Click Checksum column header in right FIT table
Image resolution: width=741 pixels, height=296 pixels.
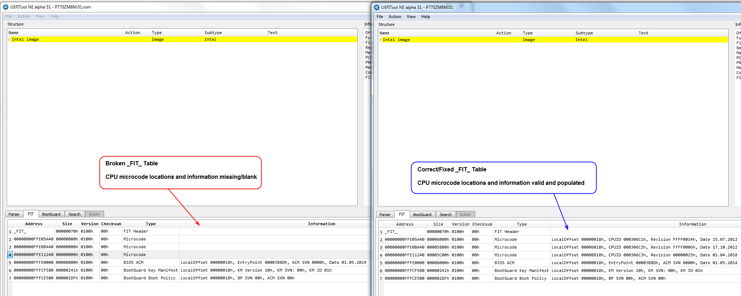pos(482,224)
